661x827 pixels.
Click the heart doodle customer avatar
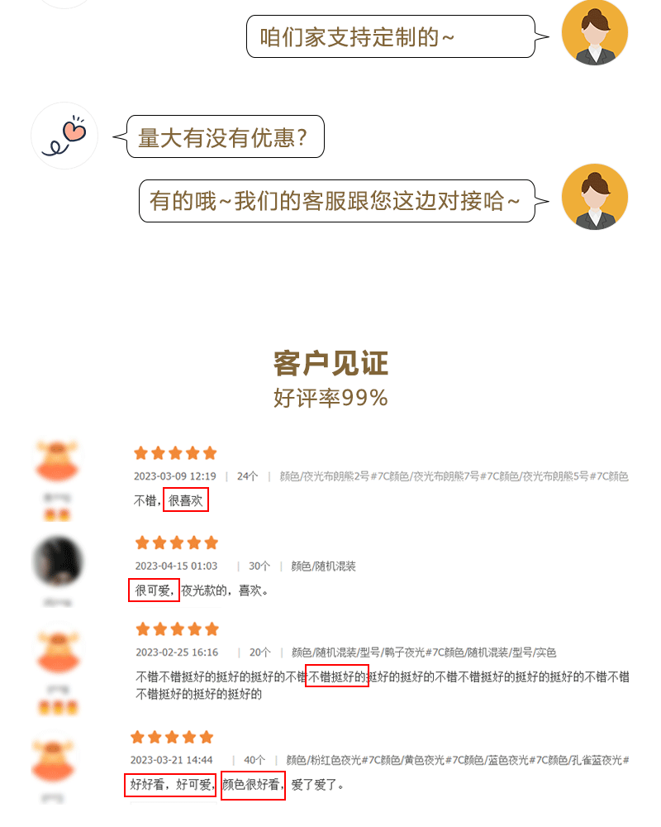point(64,136)
